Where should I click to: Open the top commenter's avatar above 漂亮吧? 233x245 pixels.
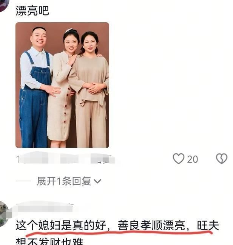point(5,5)
